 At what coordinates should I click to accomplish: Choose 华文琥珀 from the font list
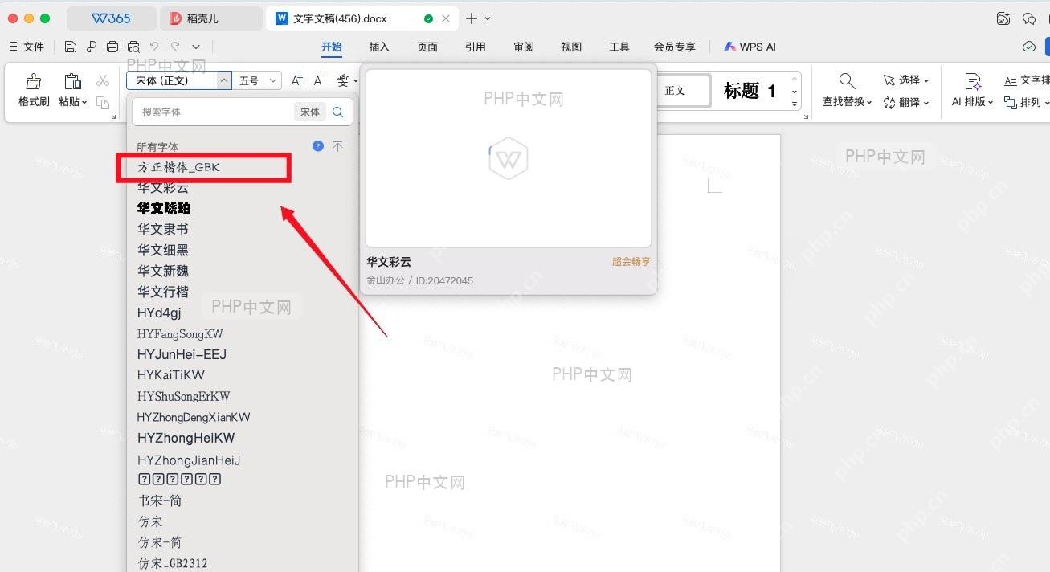coord(164,208)
